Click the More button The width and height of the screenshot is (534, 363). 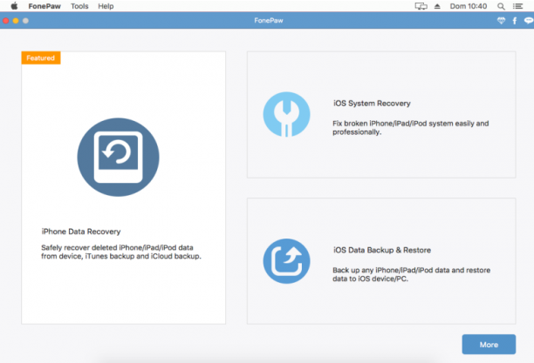489,345
